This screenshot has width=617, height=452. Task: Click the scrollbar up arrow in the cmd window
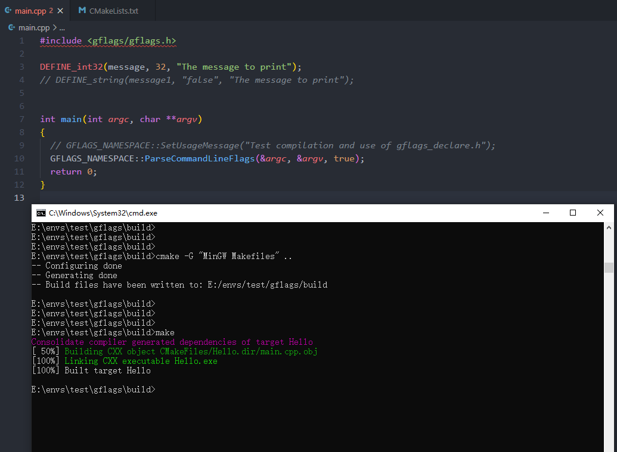609,226
